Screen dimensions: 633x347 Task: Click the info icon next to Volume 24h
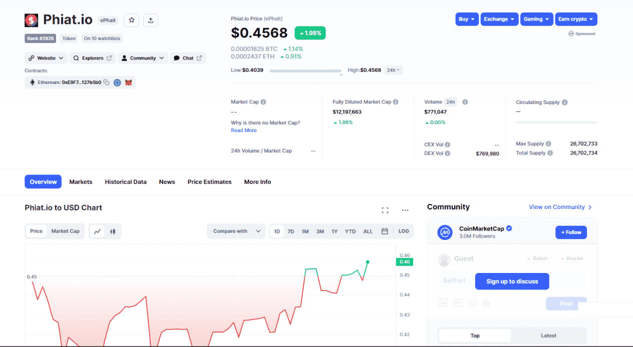point(465,102)
